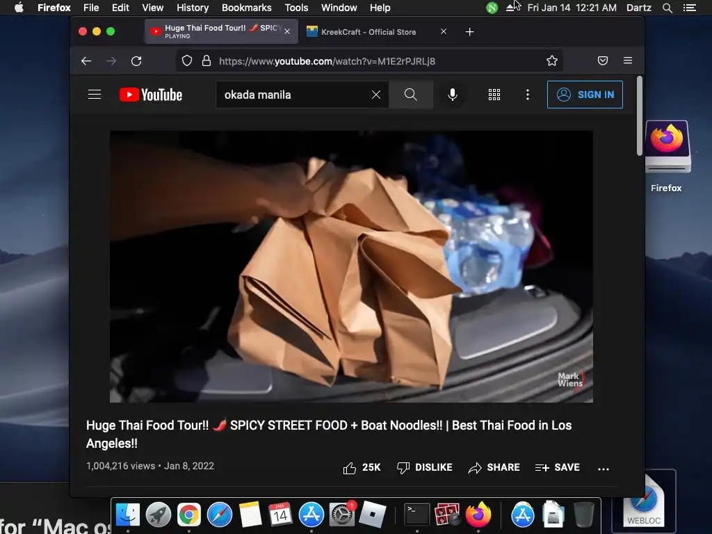Switch to Firefox in the Dock
Screen dimensions: 712x534
(x=478, y=515)
